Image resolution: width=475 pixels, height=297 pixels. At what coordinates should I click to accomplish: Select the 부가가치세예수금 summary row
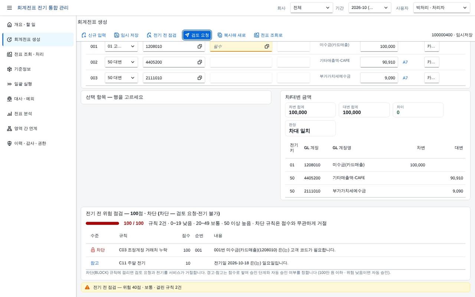coord(375,191)
